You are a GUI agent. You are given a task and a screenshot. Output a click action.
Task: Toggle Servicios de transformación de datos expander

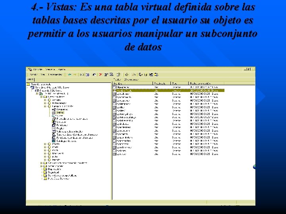(41, 163)
